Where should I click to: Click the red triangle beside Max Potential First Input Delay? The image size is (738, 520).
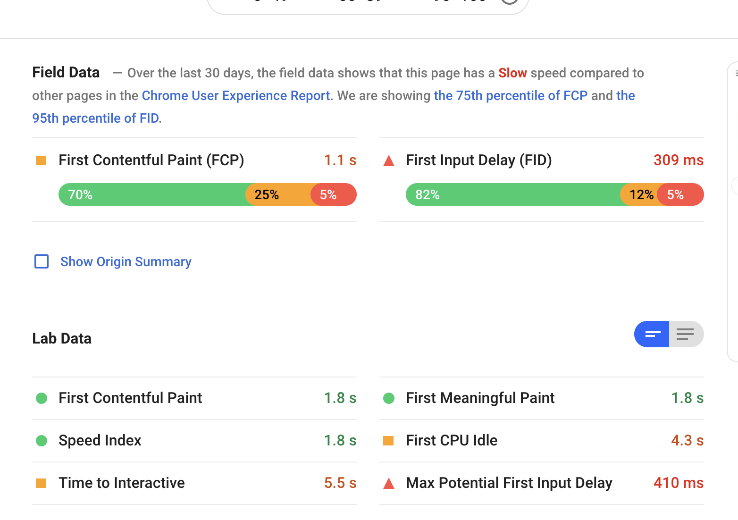tap(389, 483)
